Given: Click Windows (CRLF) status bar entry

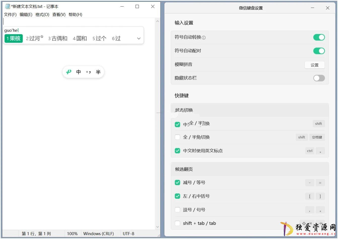Looking at the screenshot, I should tap(98, 234).
